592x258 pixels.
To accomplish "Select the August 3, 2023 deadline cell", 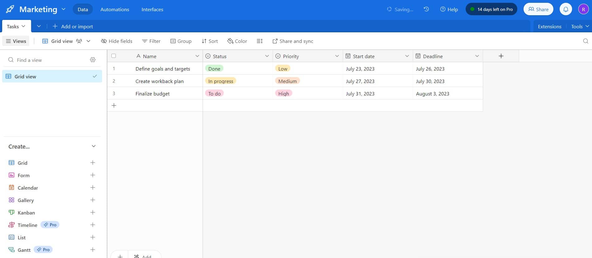I will tap(448, 93).
